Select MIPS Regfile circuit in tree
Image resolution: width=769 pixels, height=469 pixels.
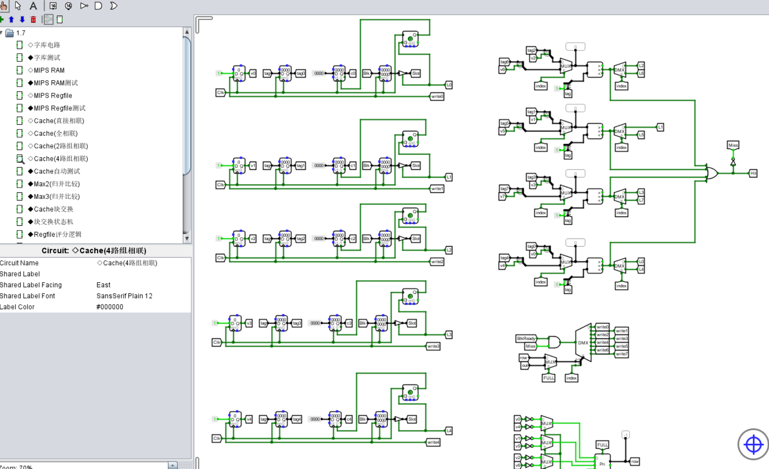pos(52,95)
